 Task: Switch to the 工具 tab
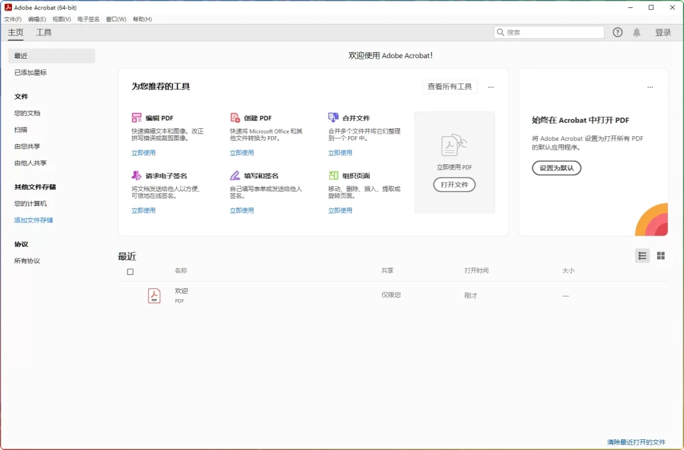43,31
